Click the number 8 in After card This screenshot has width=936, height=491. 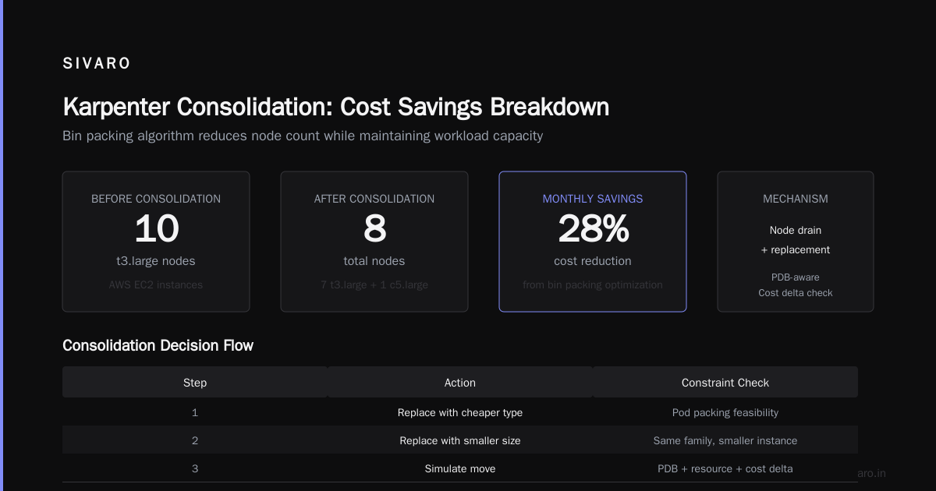[x=374, y=228]
